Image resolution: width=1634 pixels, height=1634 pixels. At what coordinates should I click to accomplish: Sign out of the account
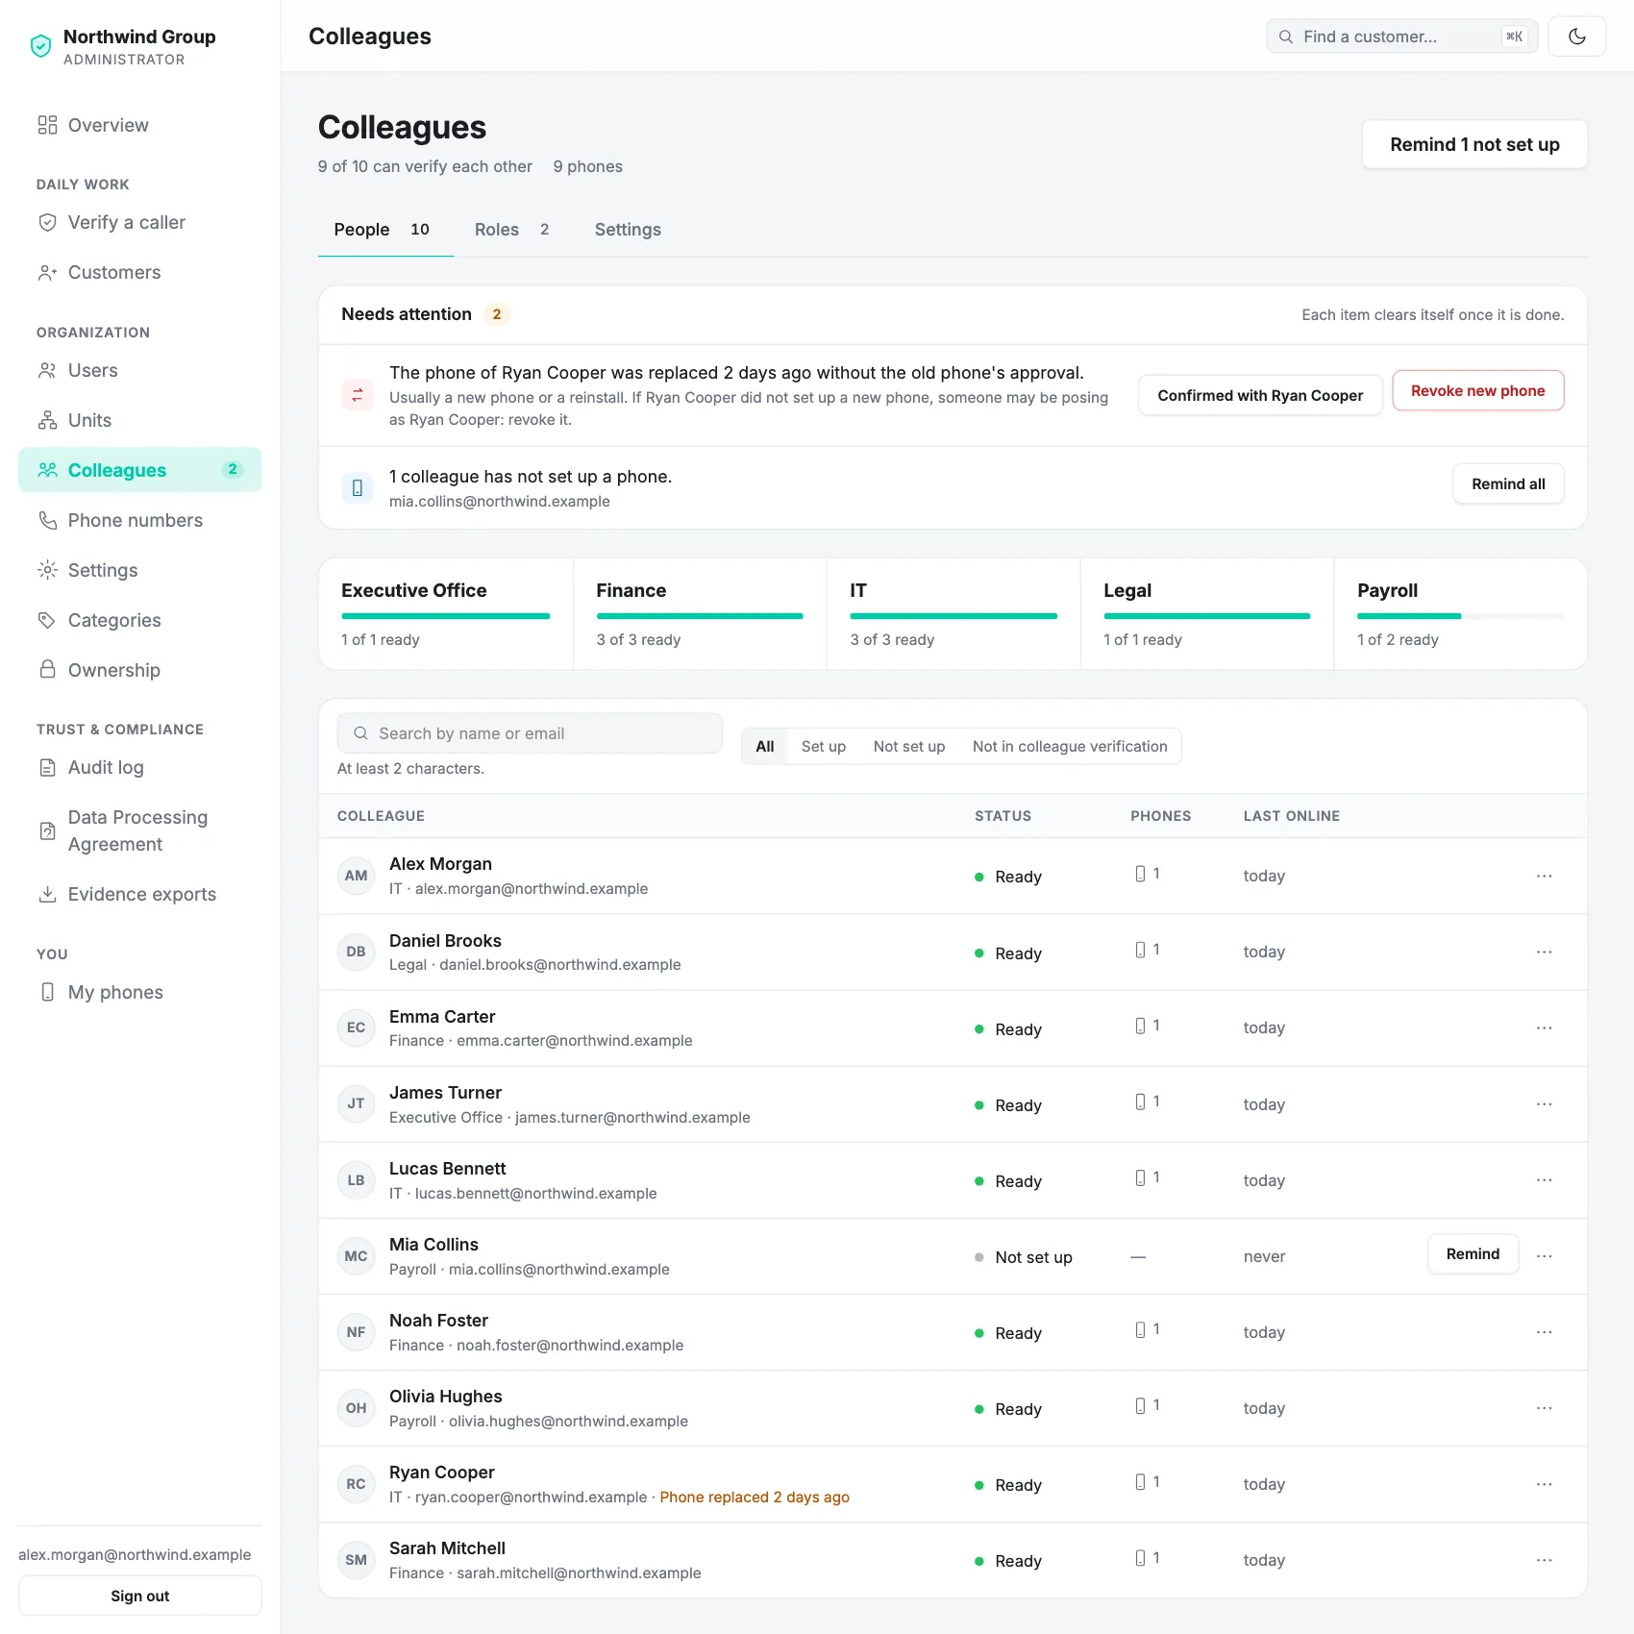tap(140, 1596)
